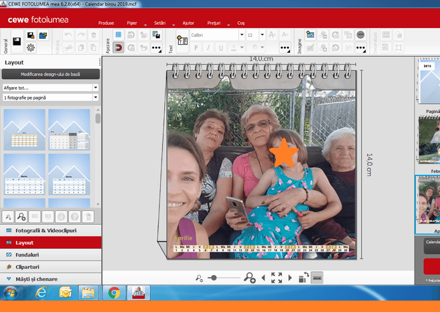Viewport: 440px width, 312px height.
Task: Toggle italic I formatting button
Action: (208, 48)
